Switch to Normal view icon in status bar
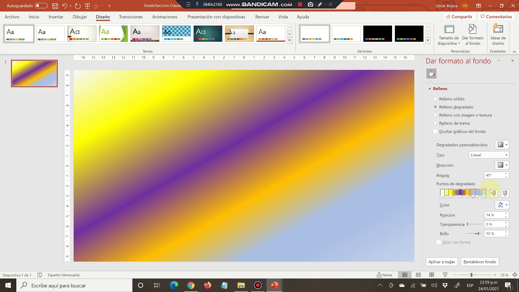Viewport: 519px width, 292px height. (405, 275)
